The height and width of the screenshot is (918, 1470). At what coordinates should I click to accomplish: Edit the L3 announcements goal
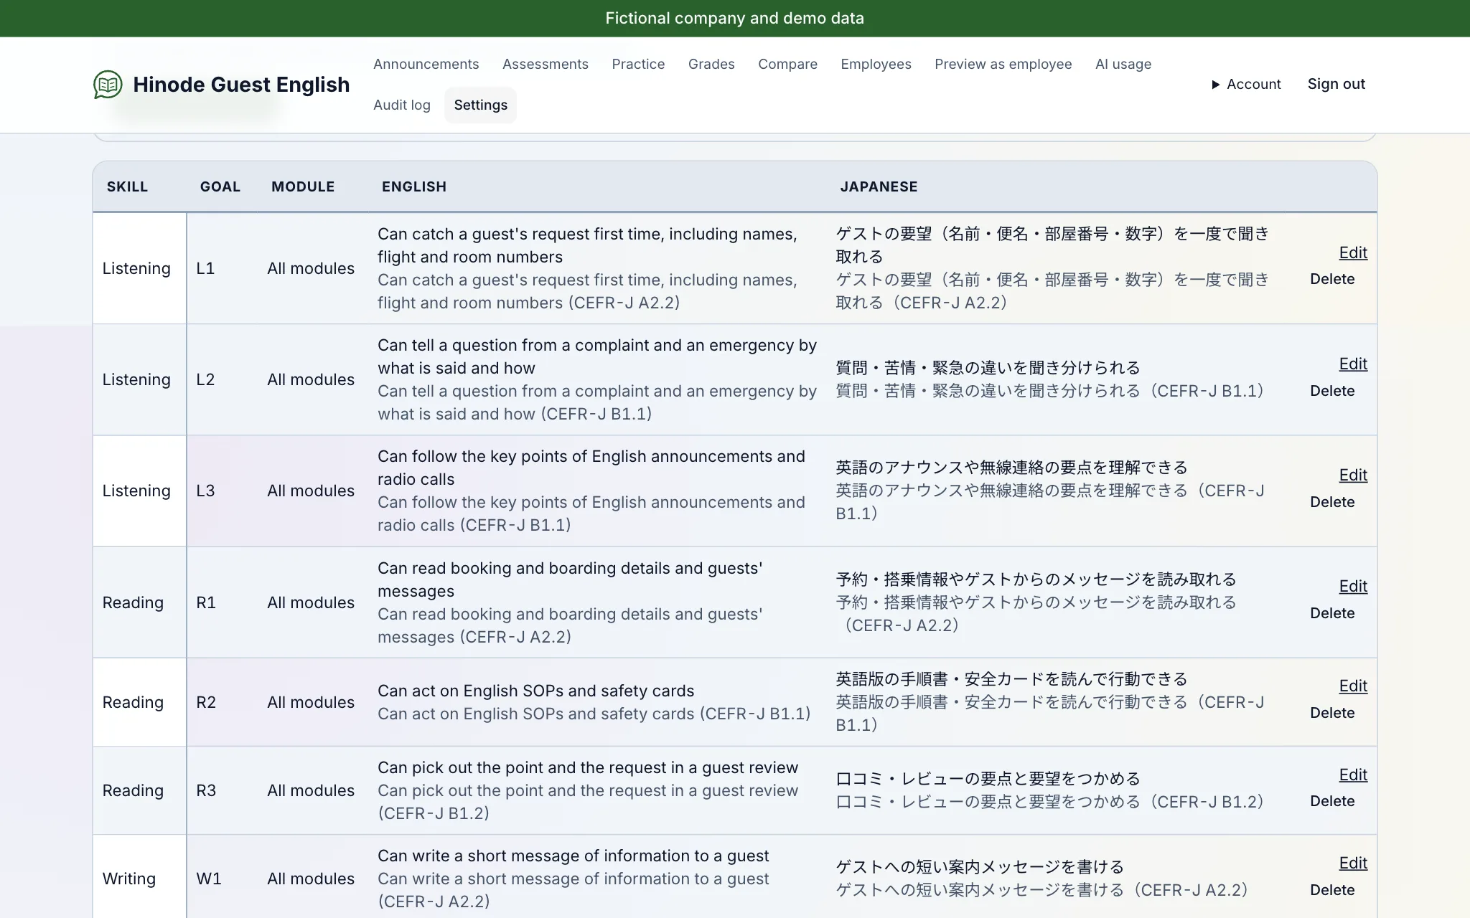[x=1353, y=475]
